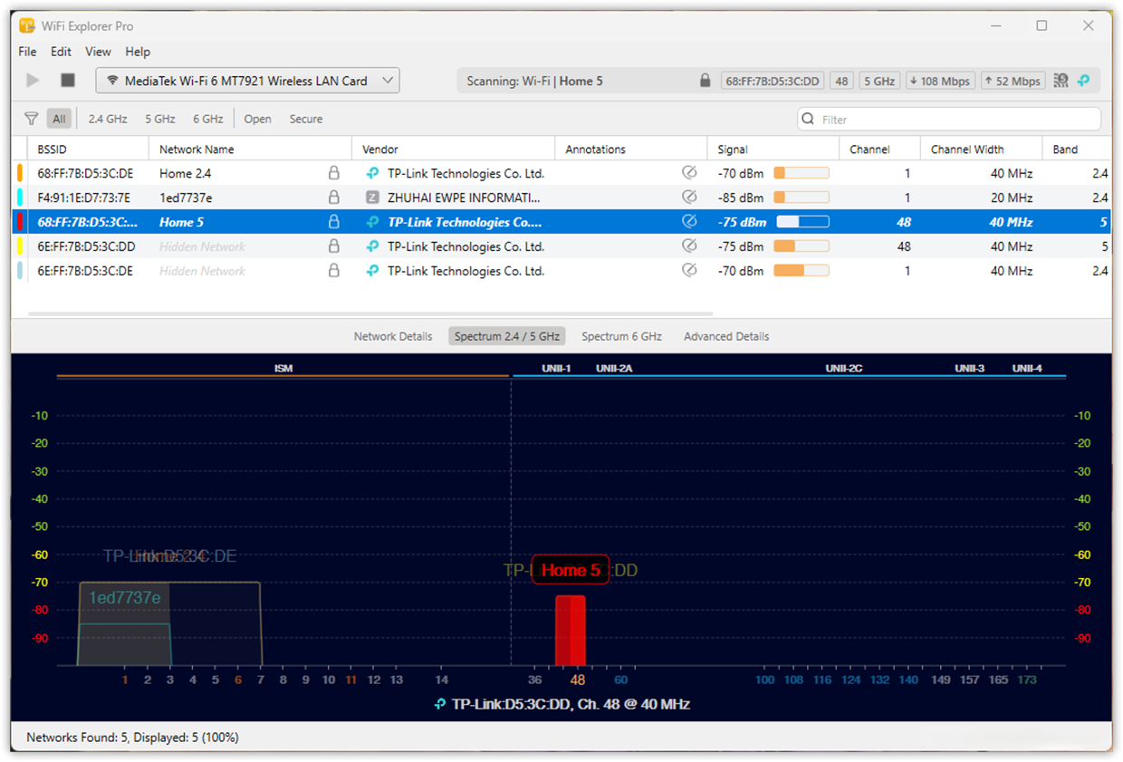Click the annotation icon for Home 2.4

pos(689,172)
